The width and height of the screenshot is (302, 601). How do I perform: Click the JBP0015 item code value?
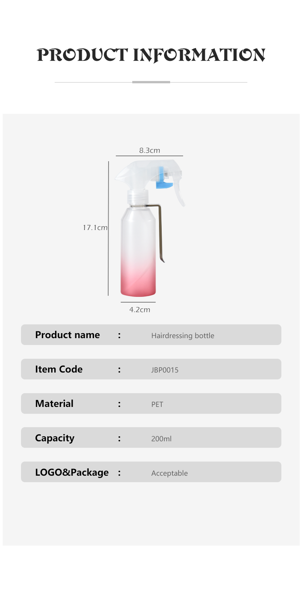coord(165,370)
